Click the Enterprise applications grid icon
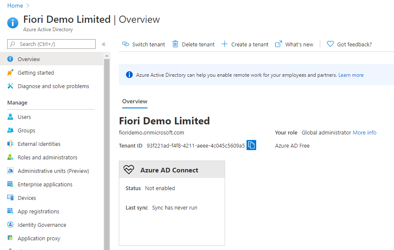394x250 pixels. 10,184
